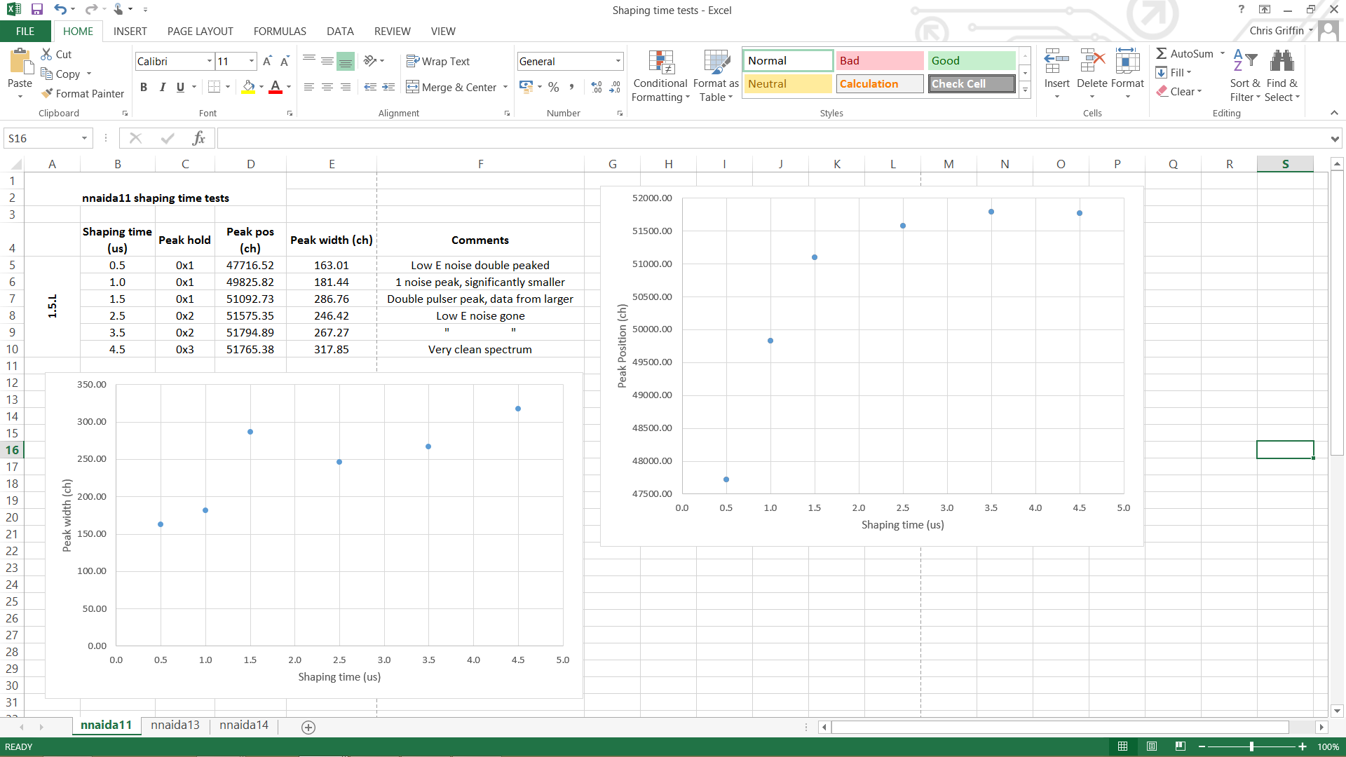Click the Increase Font Size icon
1346x757 pixels.
(267, 62)
